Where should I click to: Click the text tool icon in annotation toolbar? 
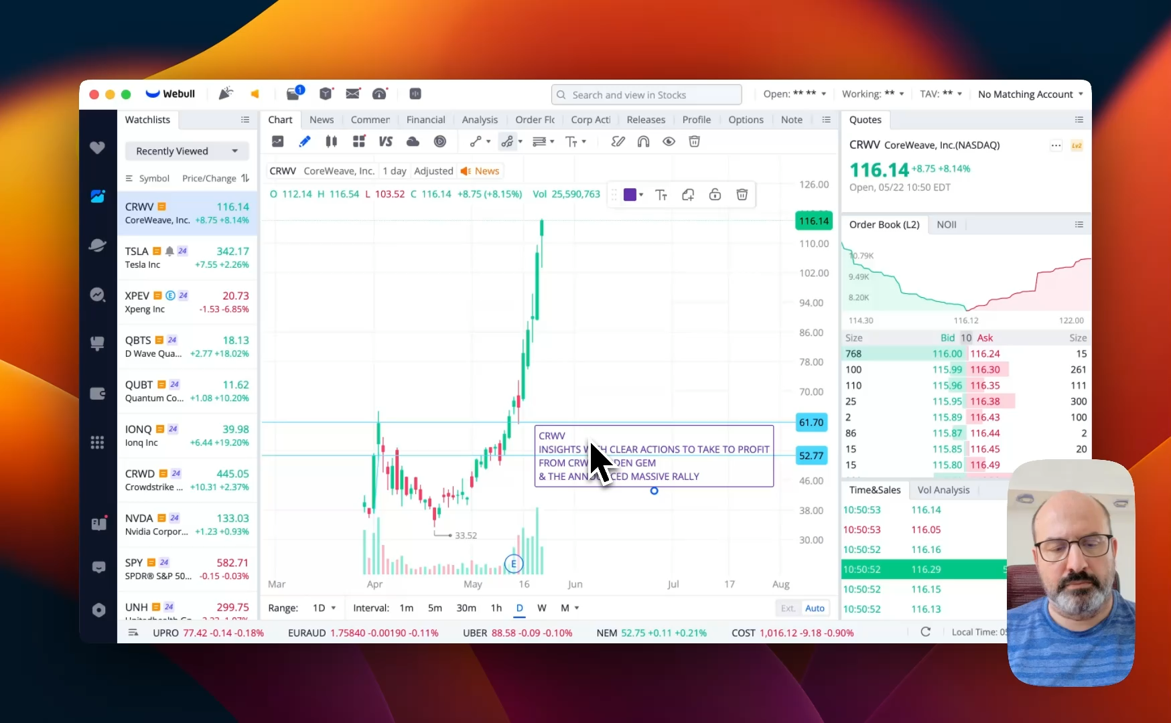tap(661, 195)
